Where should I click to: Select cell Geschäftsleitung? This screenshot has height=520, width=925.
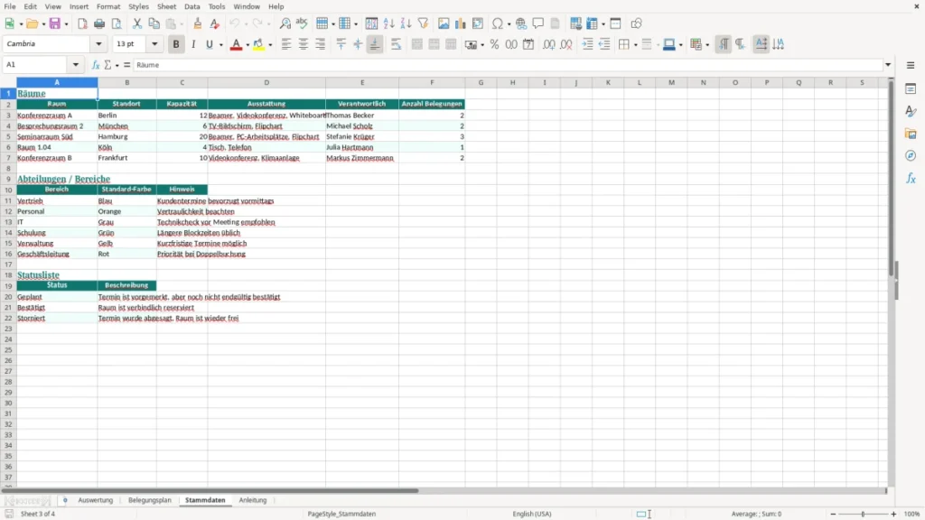pos(57,254)
